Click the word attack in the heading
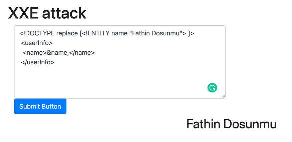 click(64, 13)
